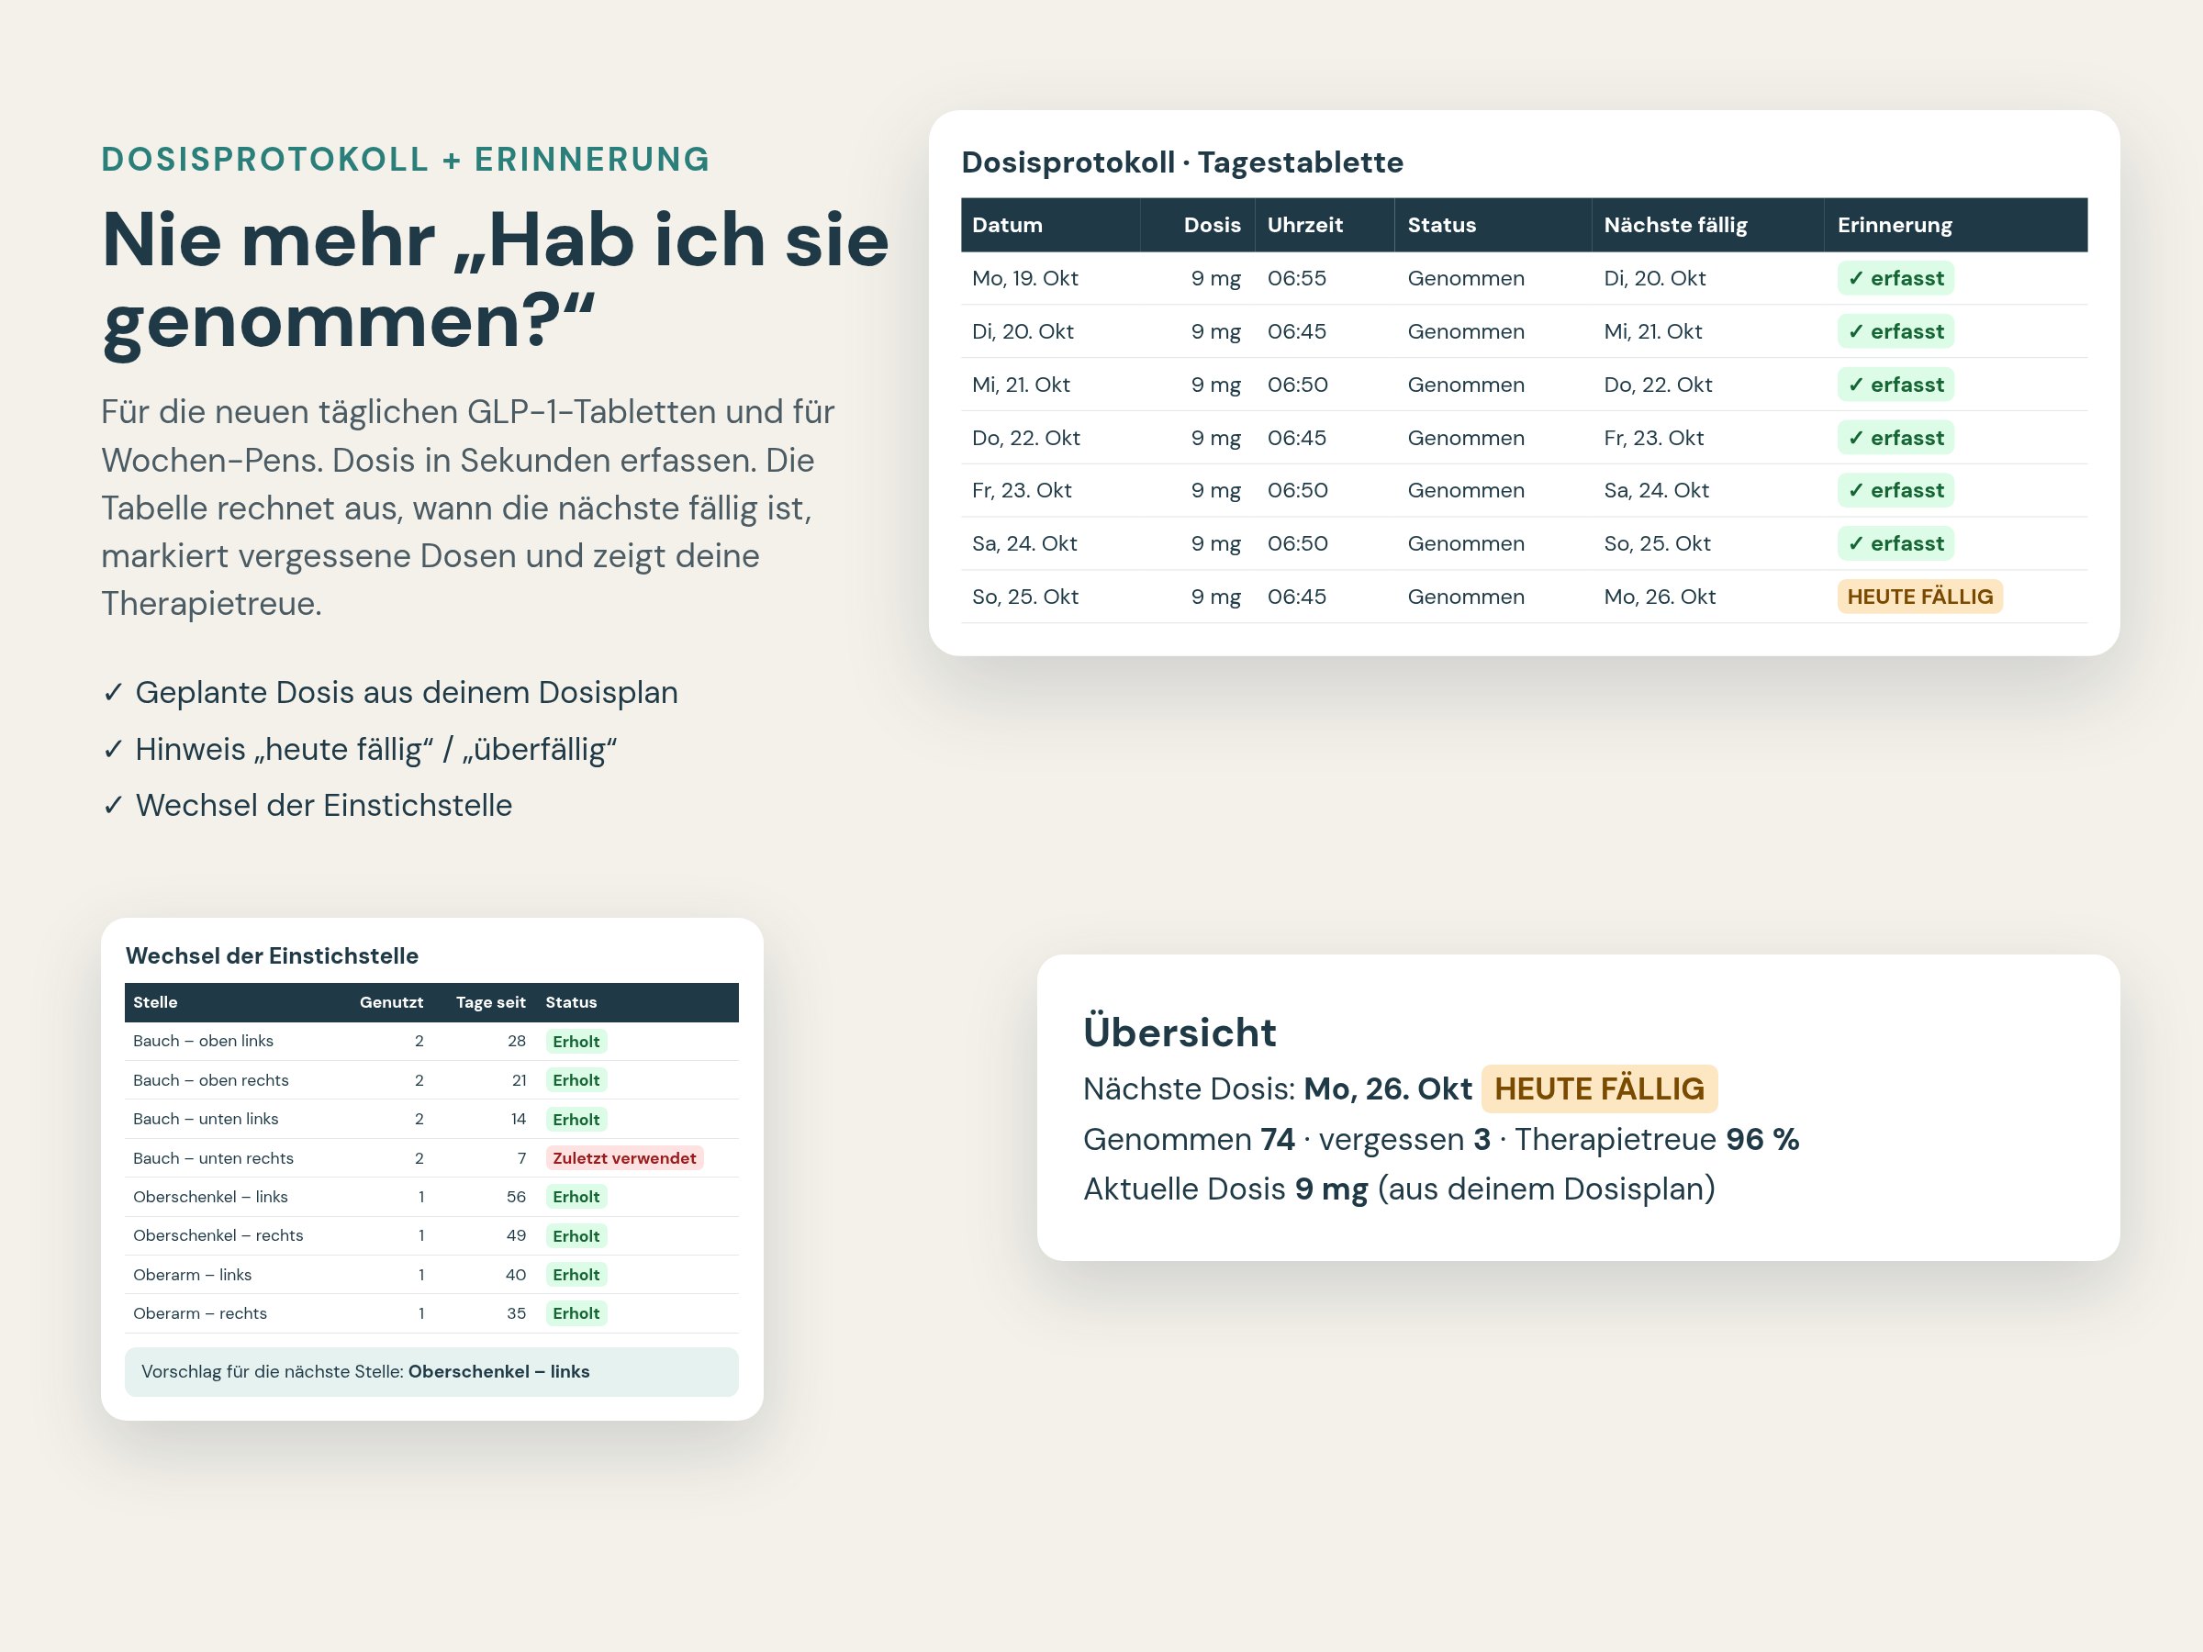The width and height of the screenshot is (2203, 1652).
Task: Click the Stelle column header
Action: (x=155, y=1003)
